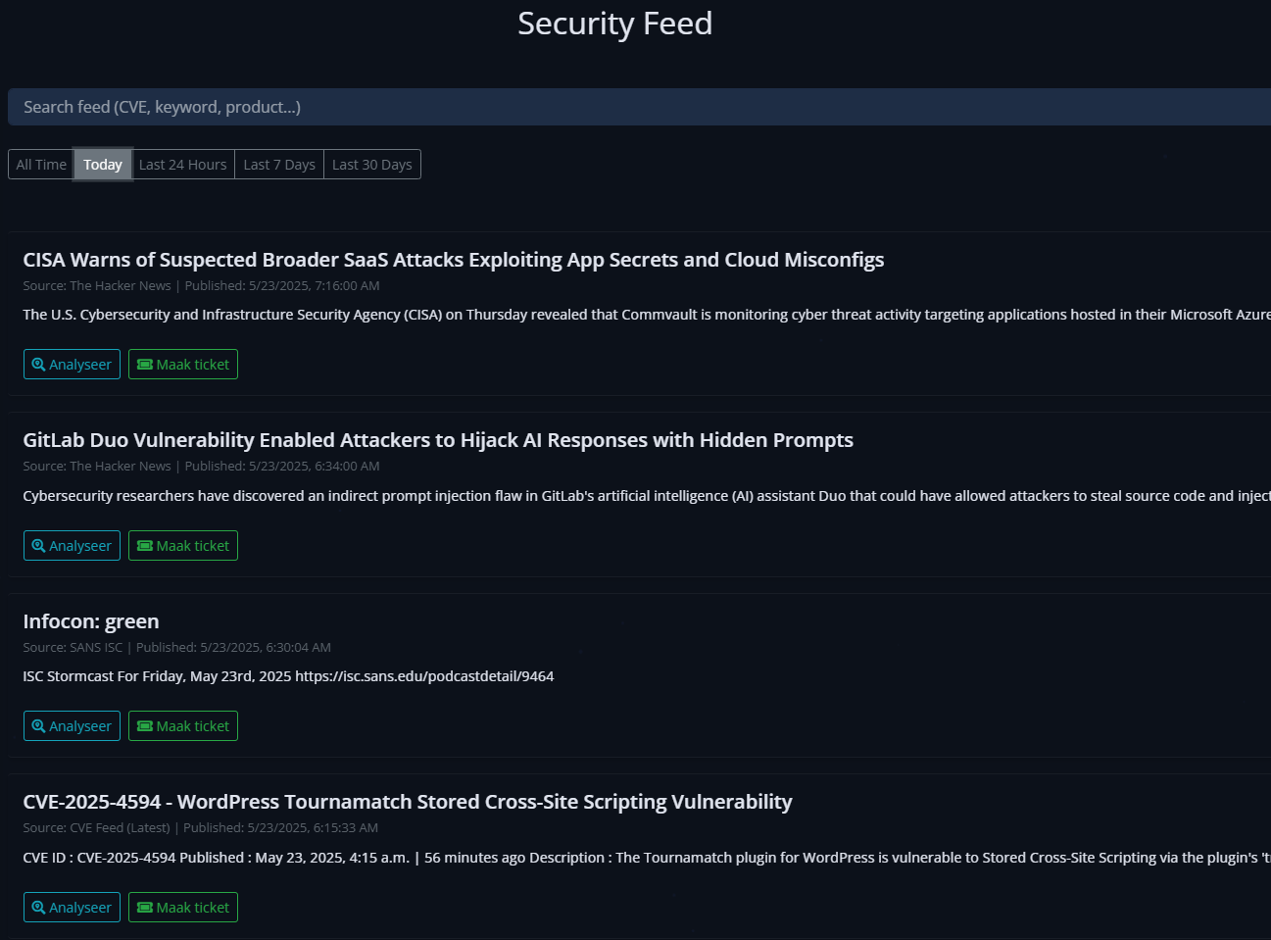Click the ISC Stormcast summary text
Viewport: 1271px width, 940px height.
[x=288, y=676]
